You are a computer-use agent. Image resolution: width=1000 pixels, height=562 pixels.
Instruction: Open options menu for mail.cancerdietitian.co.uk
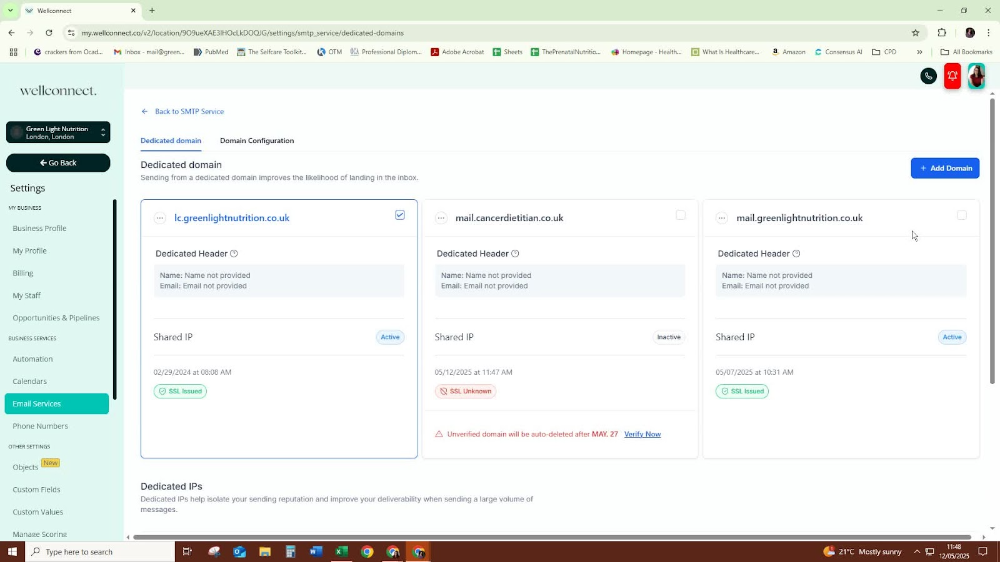(441, 218)
